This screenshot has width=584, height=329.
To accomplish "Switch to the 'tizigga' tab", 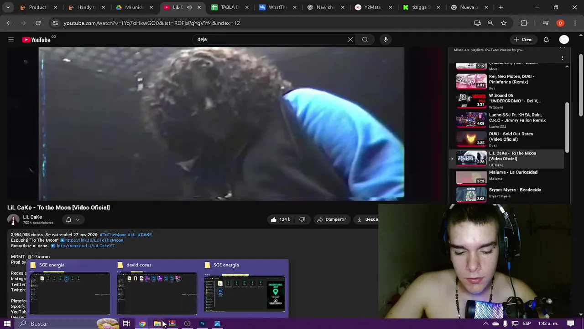I will click(x=422, y=7).
